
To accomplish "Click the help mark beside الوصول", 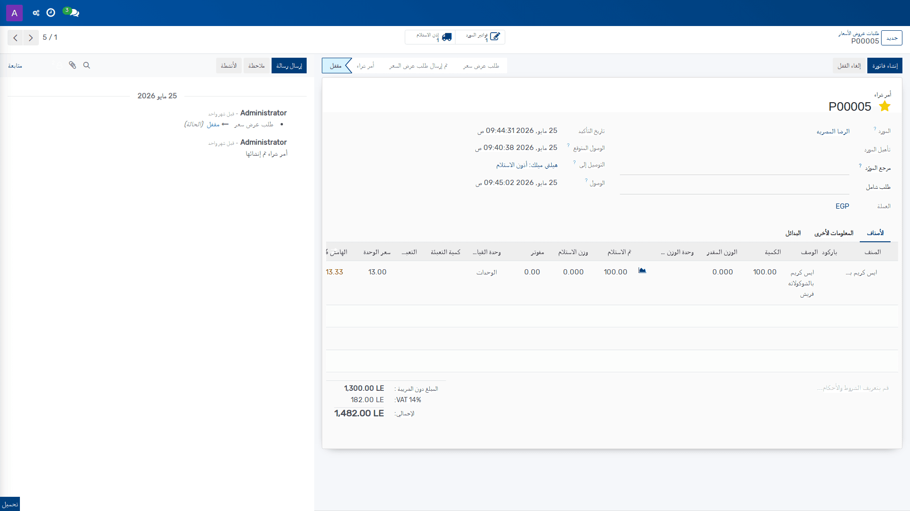I will pyautogui.click(x=586, y=180).
